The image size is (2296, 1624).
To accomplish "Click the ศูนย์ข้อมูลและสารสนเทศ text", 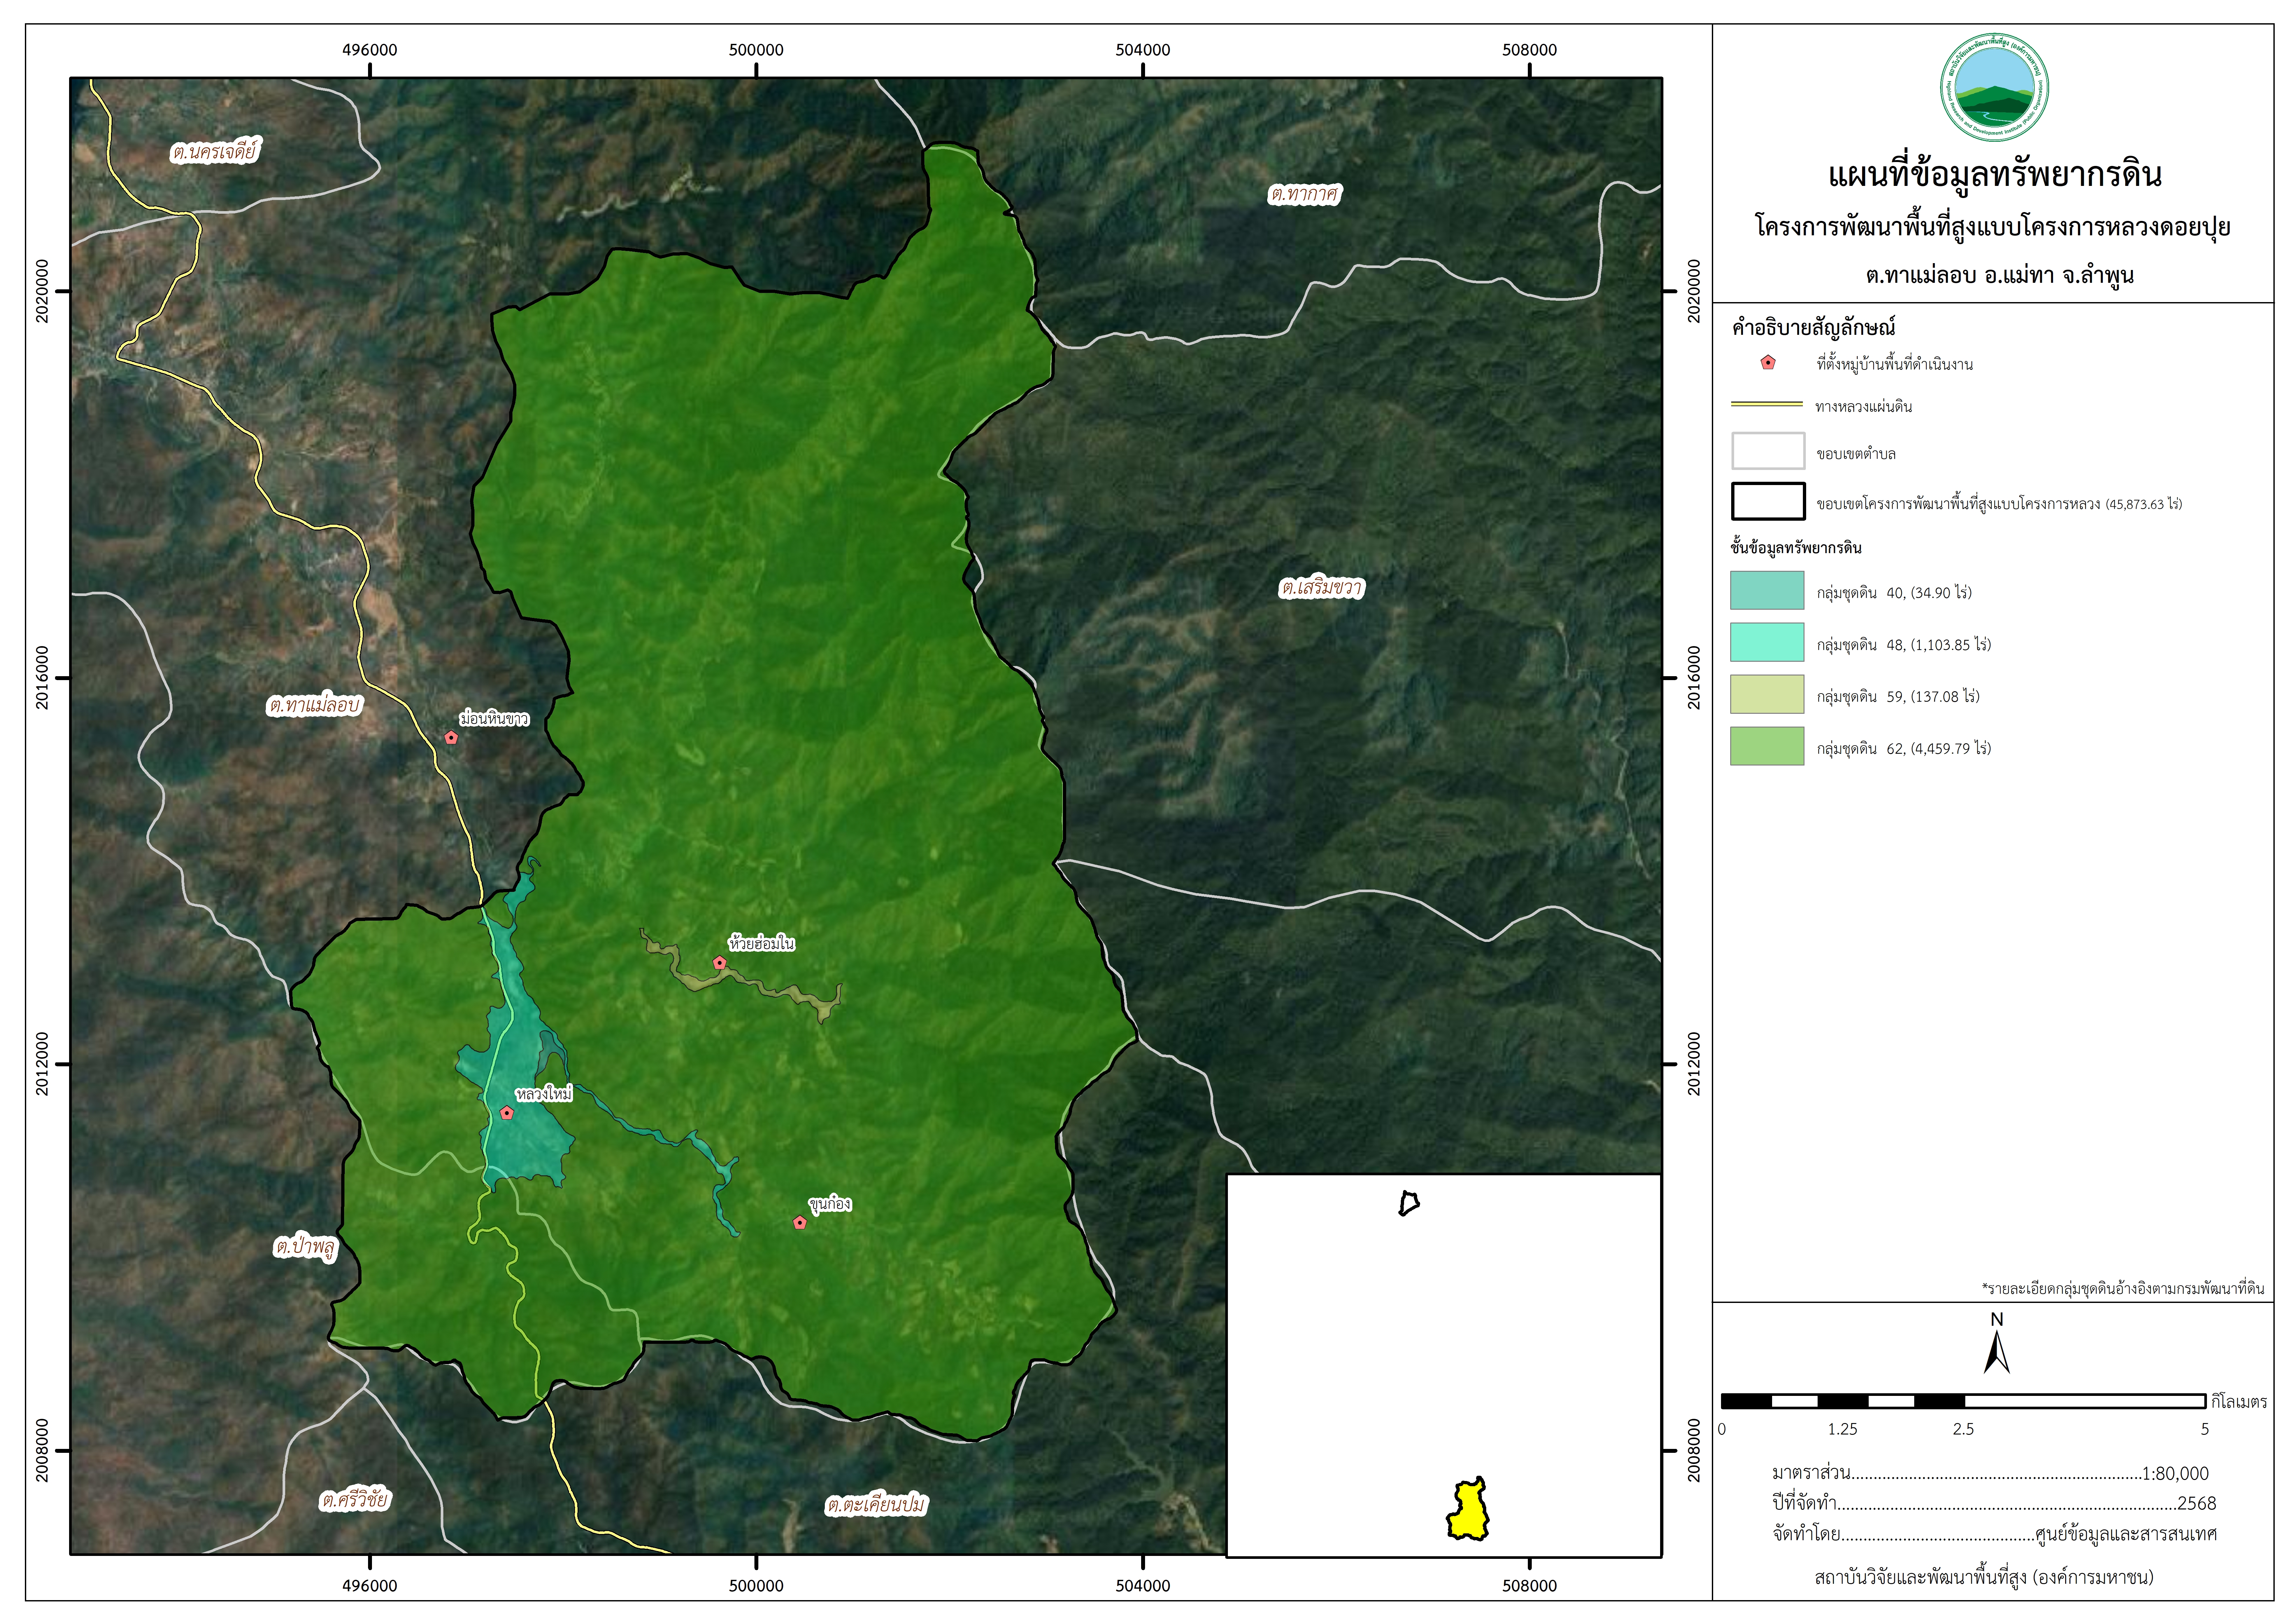I will 2126,1534.
